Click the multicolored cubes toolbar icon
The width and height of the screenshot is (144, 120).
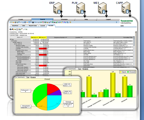click(x=65, y=22)
